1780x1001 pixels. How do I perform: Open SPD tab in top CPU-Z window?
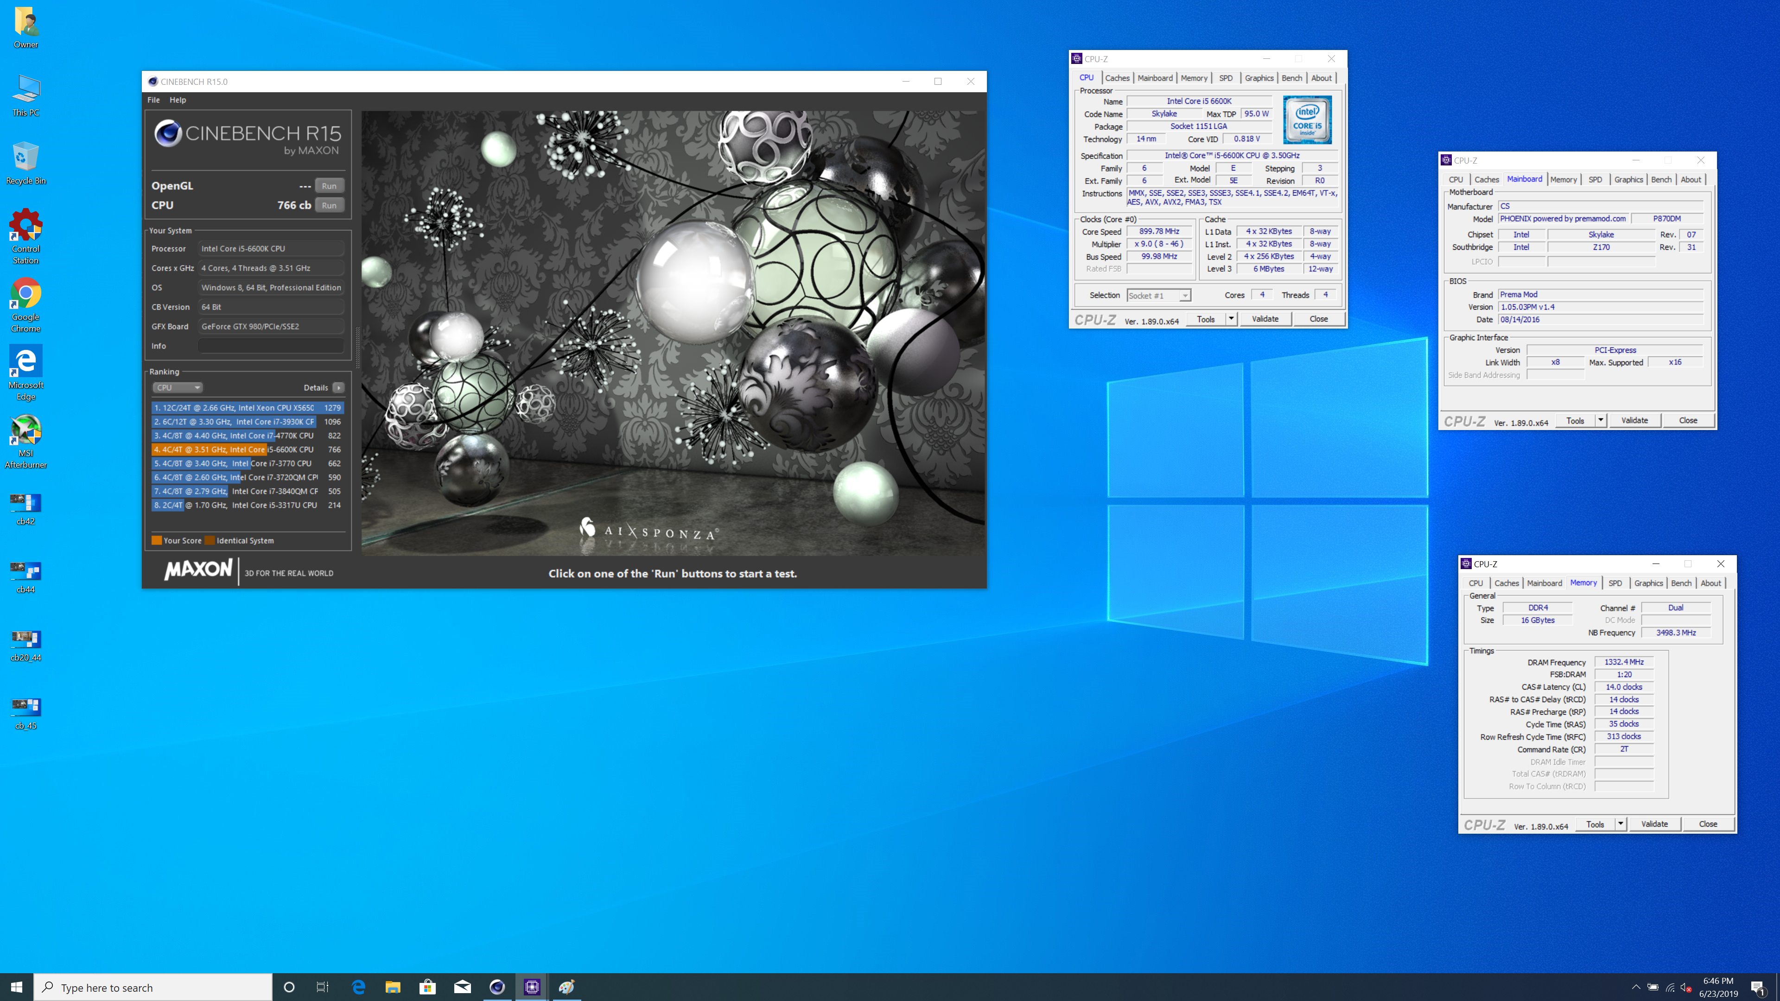(x=1226, y=78)
